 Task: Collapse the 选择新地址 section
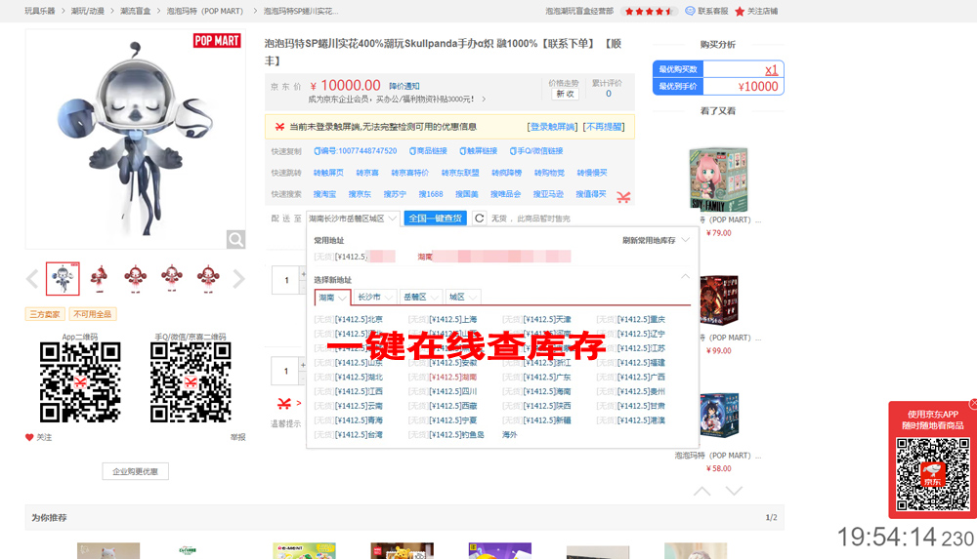685,278
